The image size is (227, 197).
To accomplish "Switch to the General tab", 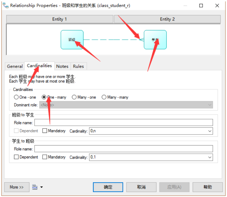I will [15, 66].
